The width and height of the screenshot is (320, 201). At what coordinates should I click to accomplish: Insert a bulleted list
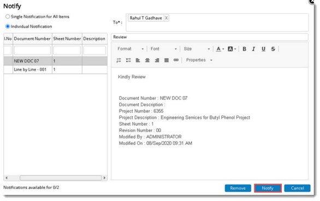128,60
